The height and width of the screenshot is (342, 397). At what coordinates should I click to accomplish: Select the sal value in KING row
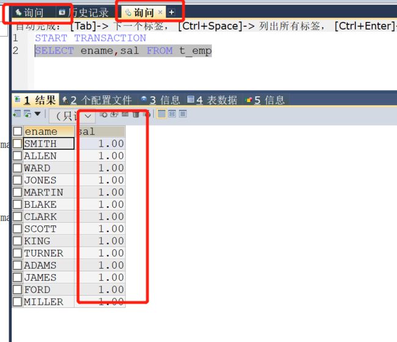point(100,241)
